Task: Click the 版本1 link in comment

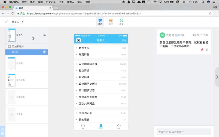Action: 178,35
